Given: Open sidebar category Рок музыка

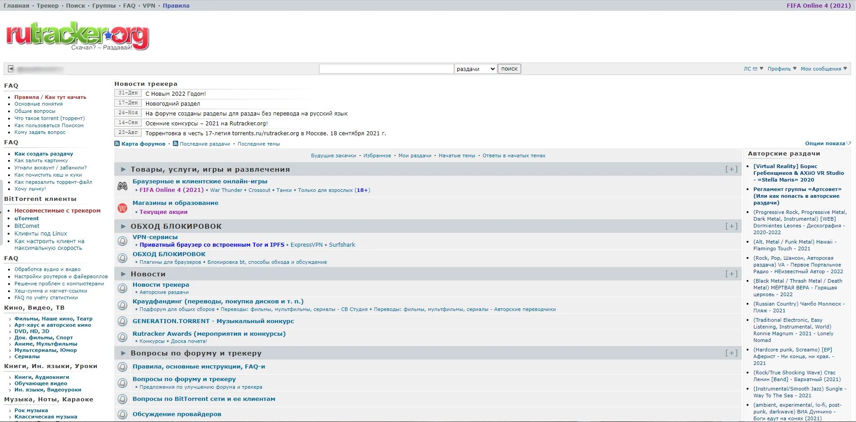Looking at the screenshot, I should coord(31,410).
